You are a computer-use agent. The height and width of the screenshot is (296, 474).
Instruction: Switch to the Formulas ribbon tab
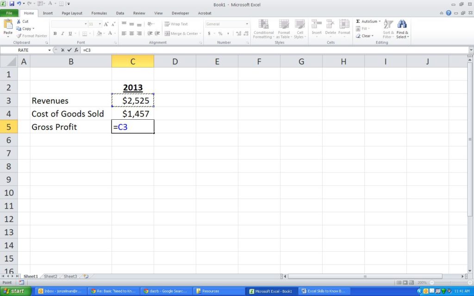(99, 13)
